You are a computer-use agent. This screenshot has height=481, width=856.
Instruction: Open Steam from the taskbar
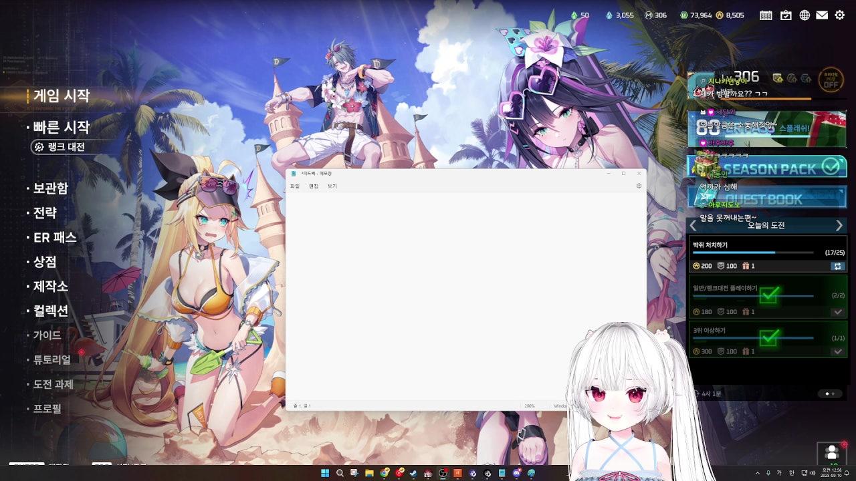[413, 473]
